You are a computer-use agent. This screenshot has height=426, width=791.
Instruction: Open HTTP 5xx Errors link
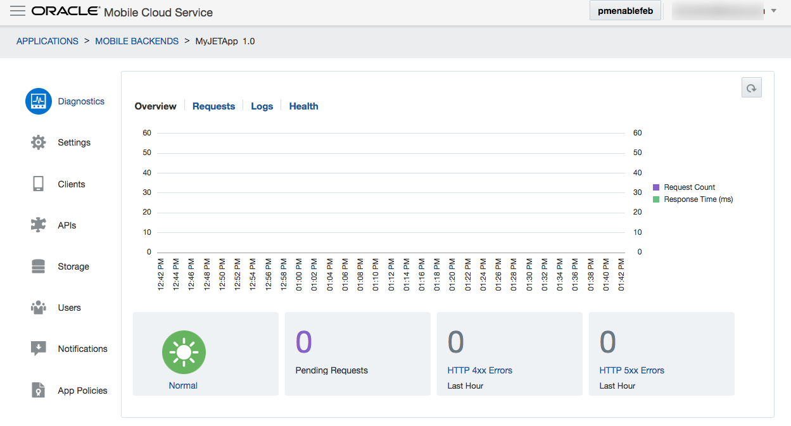click(x=632, y=370)
